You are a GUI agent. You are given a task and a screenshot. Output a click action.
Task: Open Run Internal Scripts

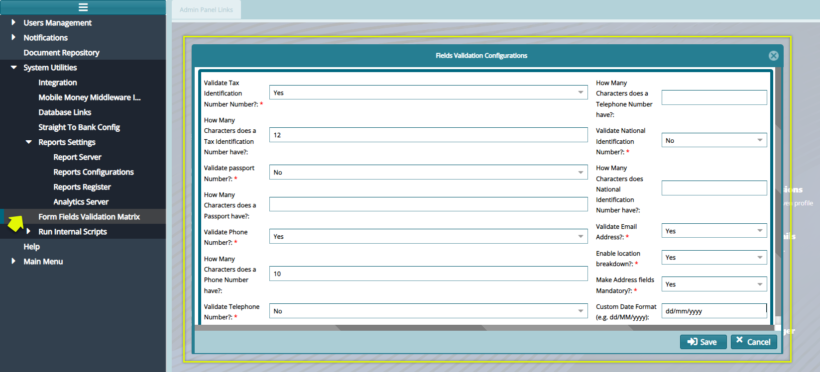[73, 232]
